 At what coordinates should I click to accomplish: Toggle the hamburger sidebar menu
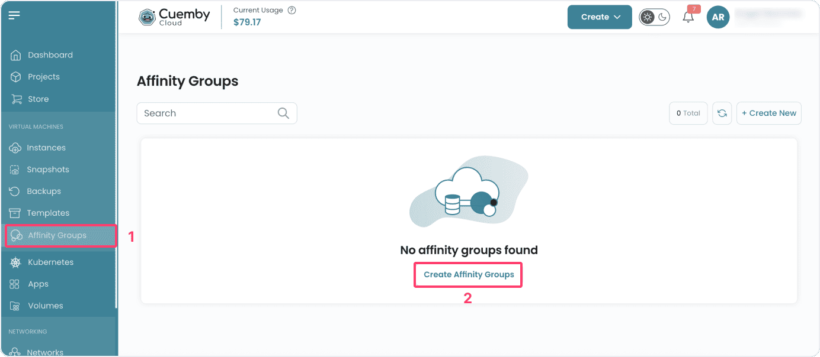click(14, 15)
